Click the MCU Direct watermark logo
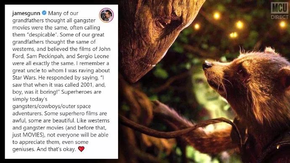 click(x=279, y=11)
